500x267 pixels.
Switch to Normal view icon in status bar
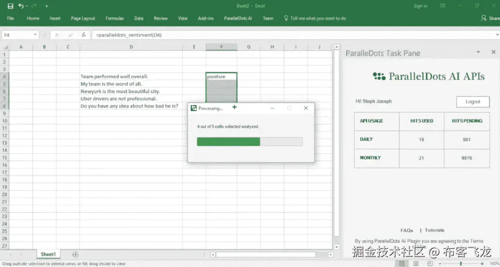402,264
